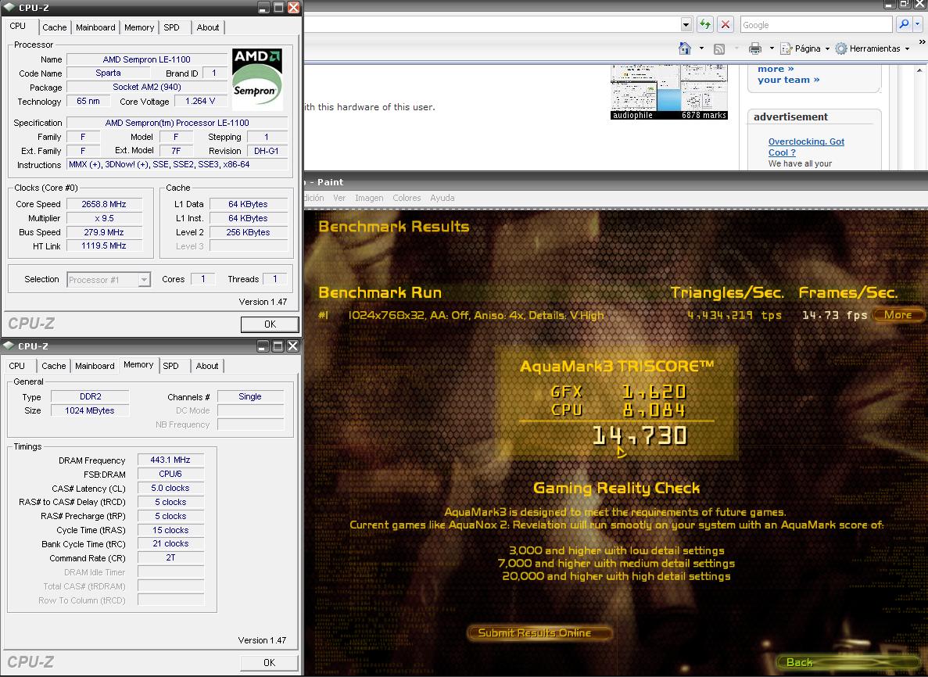Switch to Cache tab in lower CPU-Z window
Screen dimensions: 928x677
click(54, 366)
